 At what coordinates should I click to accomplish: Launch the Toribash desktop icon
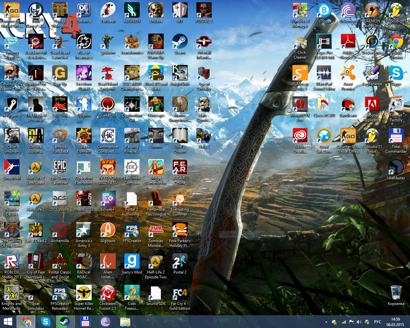(108, 13)
